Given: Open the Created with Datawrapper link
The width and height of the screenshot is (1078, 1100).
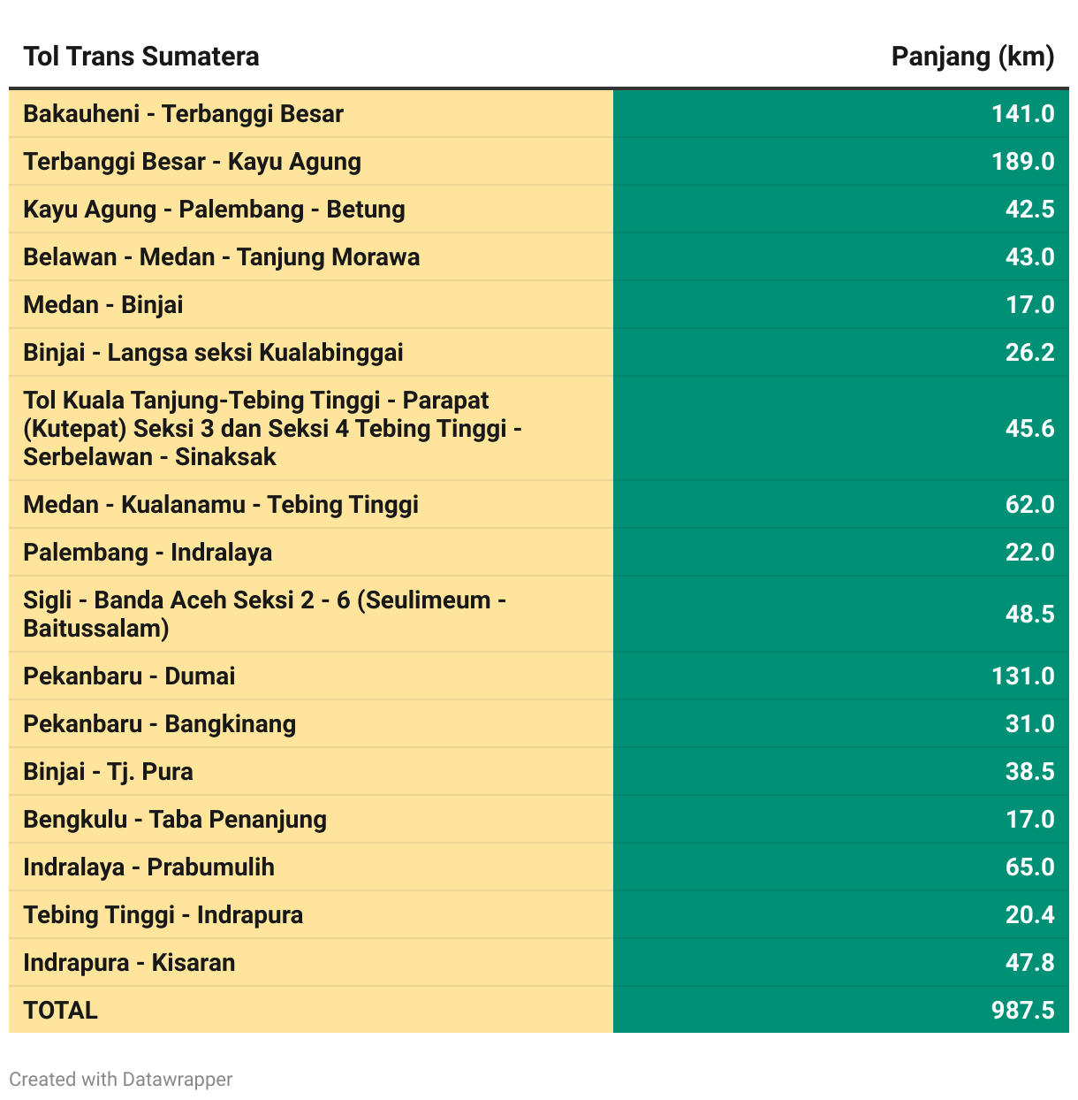Looking at the screenshot, I should click(x=121, y=1079).
